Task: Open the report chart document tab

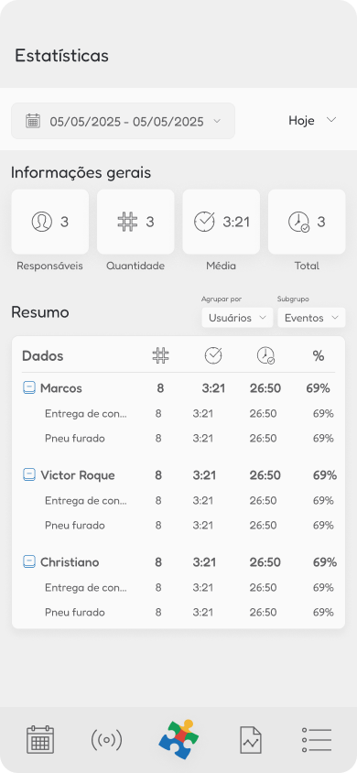Action: tap(251, 740)
